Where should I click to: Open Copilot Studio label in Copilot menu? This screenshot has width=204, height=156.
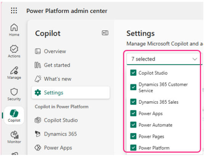61,120
